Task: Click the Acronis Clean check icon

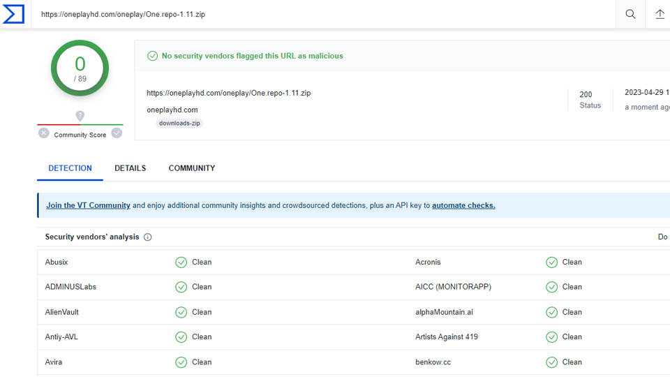Action: coord(551,263)
